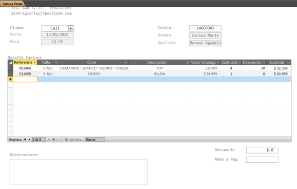
Task: Open Color column filter arrow
Action: (x=126, y=62)
